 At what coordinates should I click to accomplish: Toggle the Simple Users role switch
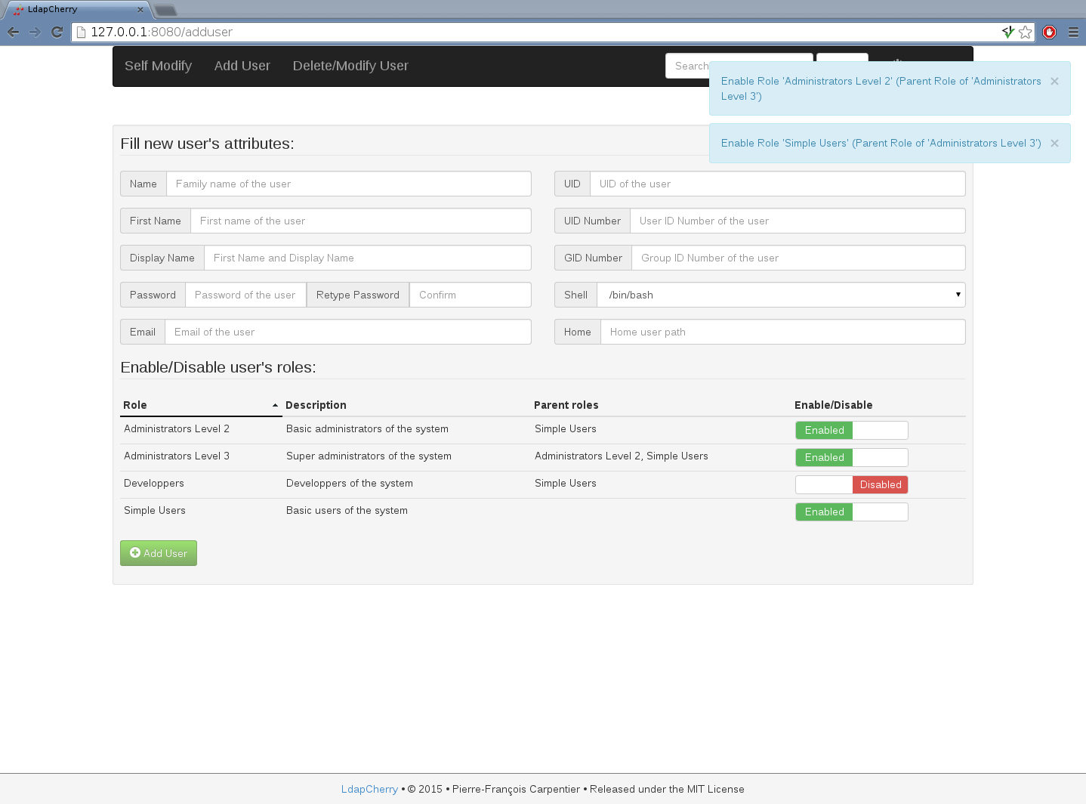click(851, 512)
